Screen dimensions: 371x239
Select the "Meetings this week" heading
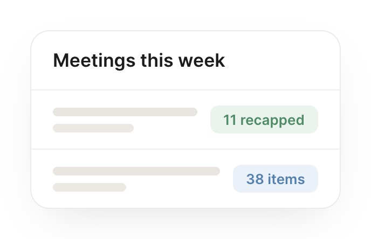click(139, 61)
